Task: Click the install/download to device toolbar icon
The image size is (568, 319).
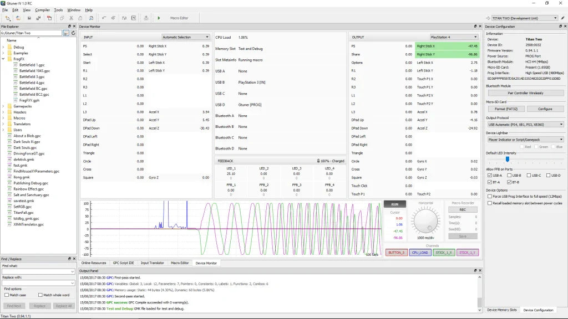Action: pos(145,18)
